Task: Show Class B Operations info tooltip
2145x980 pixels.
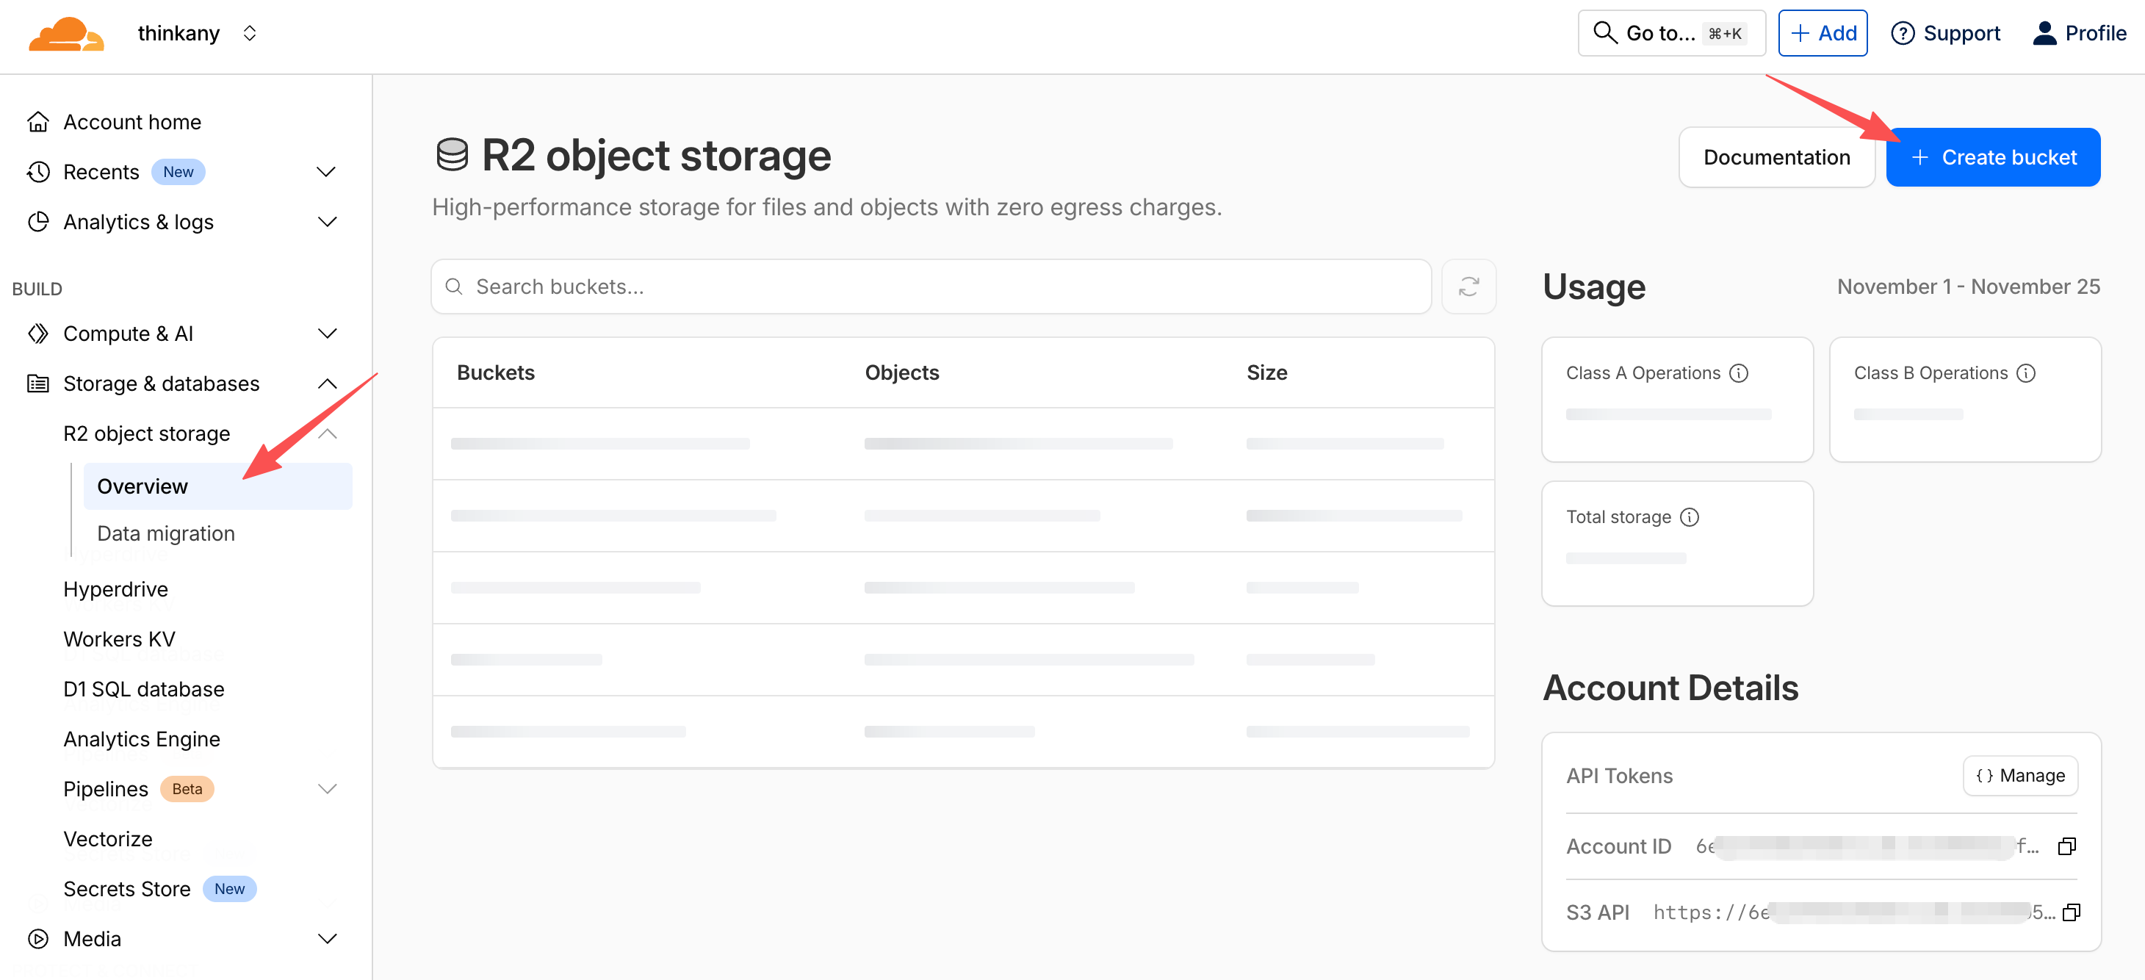Action: pyautogui.click(x=2025, y=373)
